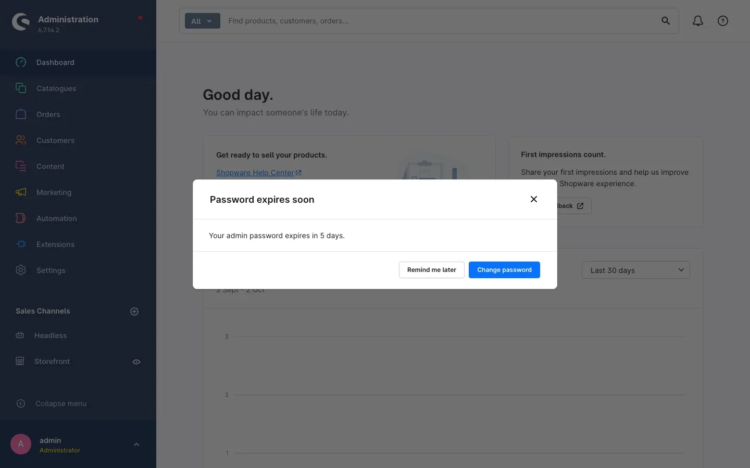This screenshot has width=750, height=468.
Task: Click the Shopware logo icon
Action: tap(21, 22)
